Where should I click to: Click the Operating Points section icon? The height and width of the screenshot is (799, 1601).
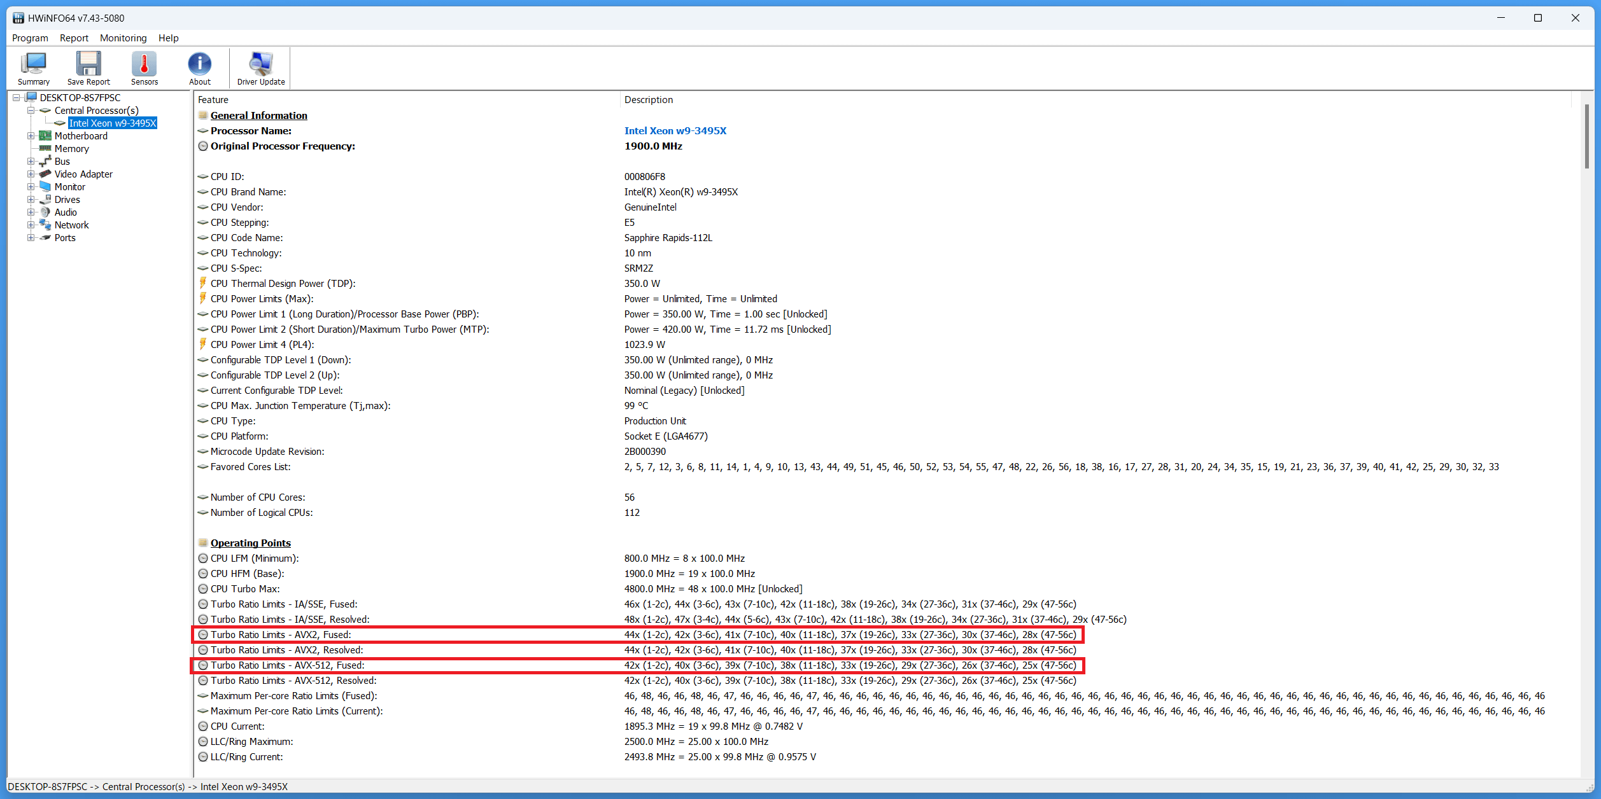click(x=203, y=543)
